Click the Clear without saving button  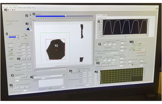click(141, 52)
